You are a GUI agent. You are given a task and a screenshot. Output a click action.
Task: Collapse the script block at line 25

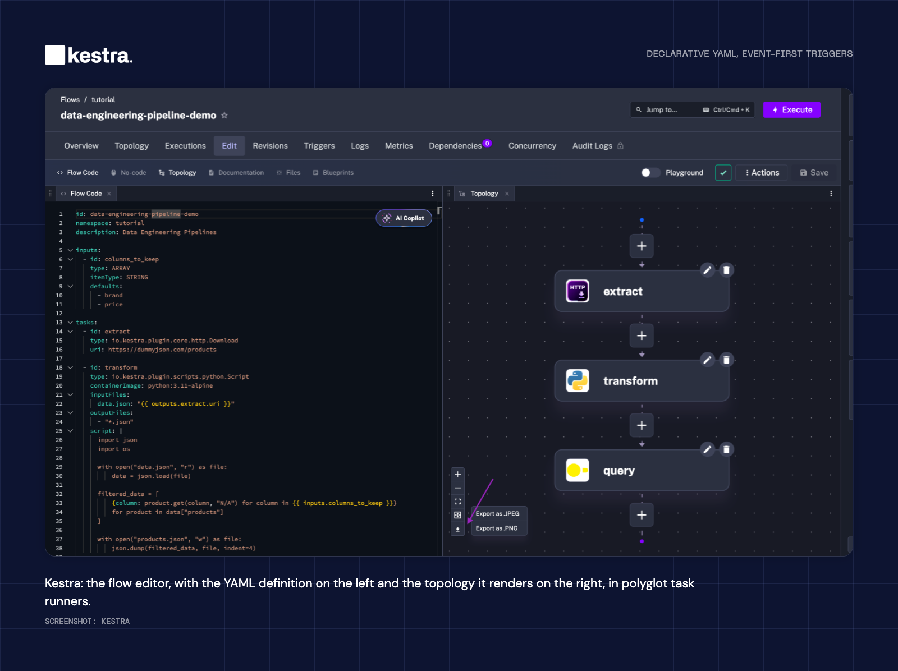pyautogui.click(x=70, y=431)
